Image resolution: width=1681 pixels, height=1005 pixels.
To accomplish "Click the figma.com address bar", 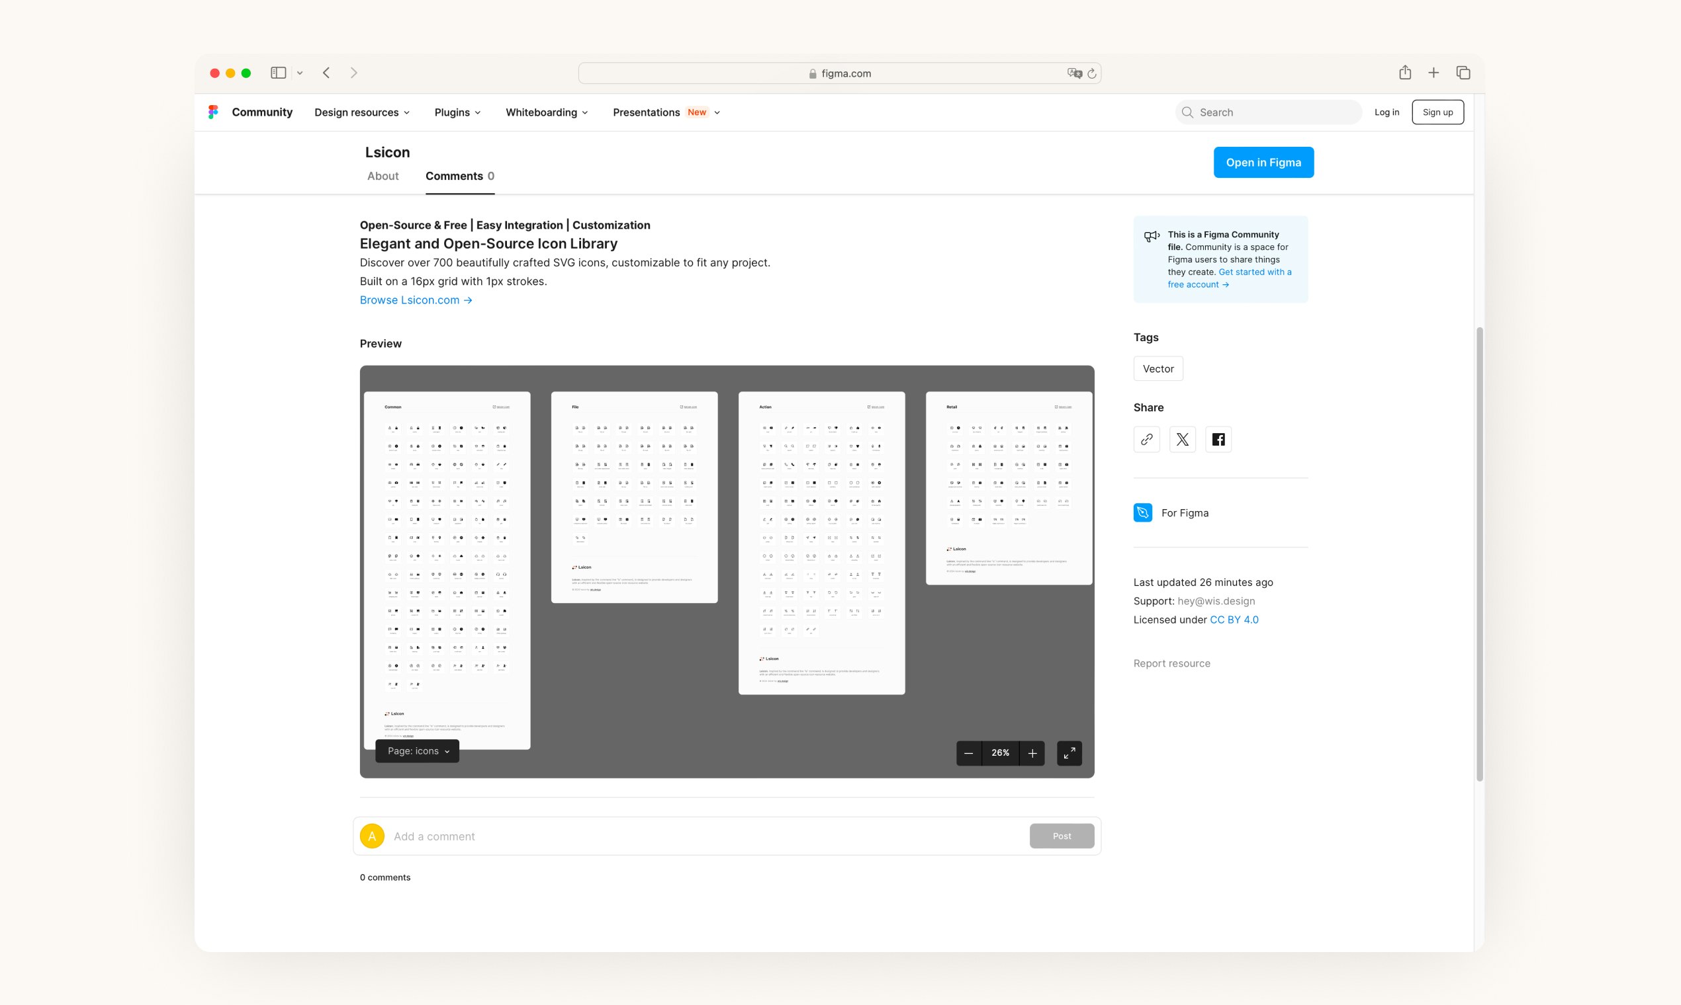I will click(840, 73).
